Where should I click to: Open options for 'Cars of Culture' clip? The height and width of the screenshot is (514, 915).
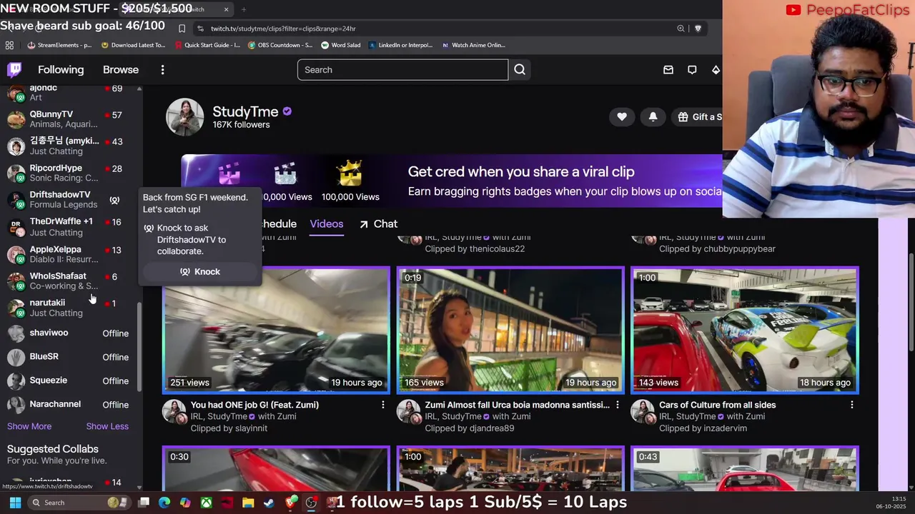[851, 405]
